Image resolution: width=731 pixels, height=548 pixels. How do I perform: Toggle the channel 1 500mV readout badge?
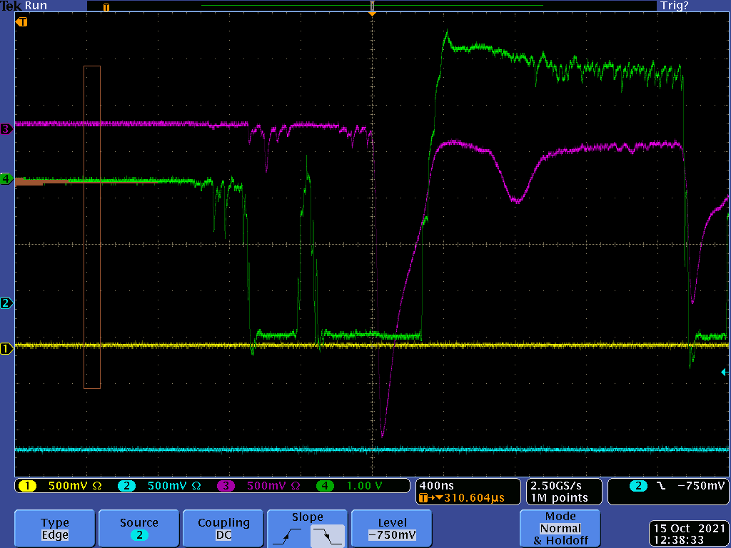click(60, 486)
